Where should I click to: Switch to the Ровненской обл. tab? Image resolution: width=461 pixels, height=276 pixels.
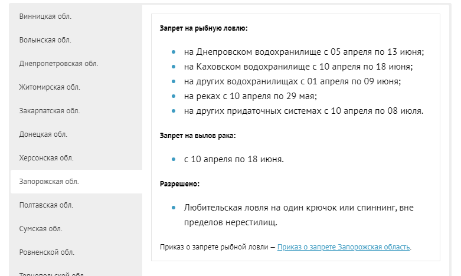point(47,252)
